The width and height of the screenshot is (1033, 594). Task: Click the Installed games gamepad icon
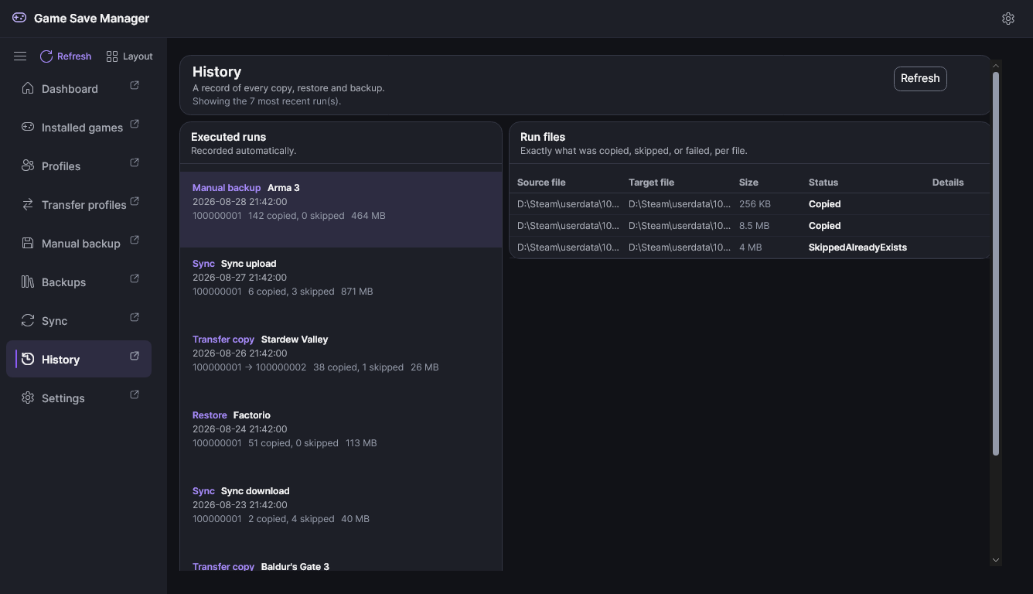click(x=28, y=127)
